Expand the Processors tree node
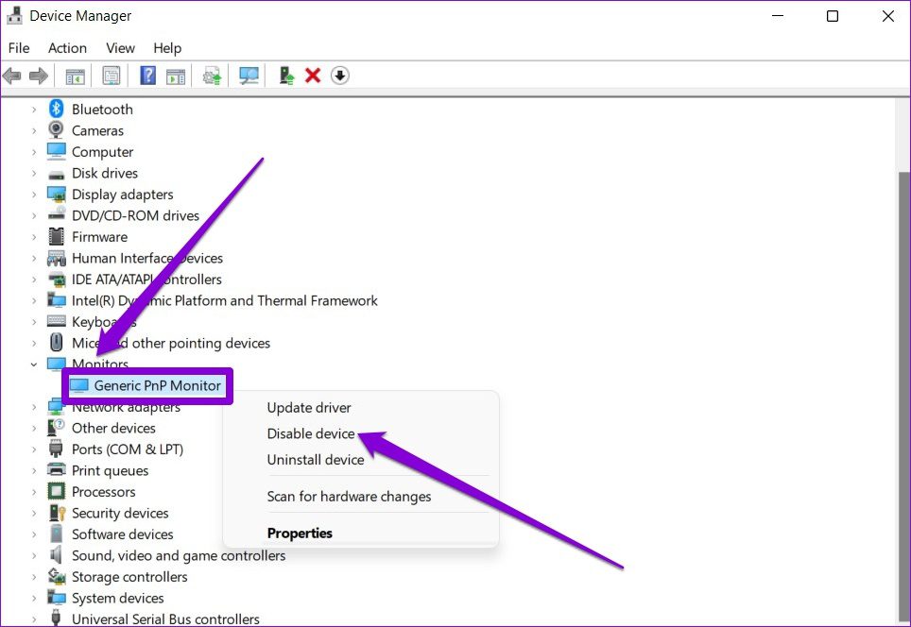This screenshot has height=627, width=911. [34, 492]
